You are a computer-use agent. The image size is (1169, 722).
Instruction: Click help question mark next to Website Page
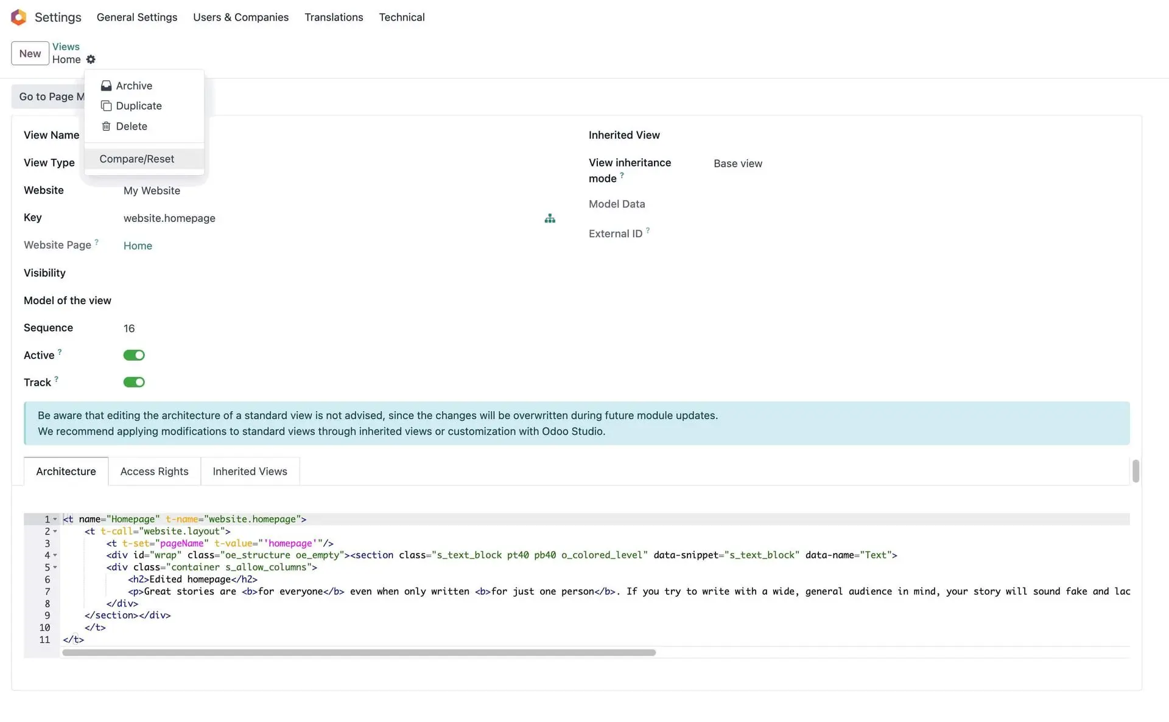[x=97, y=242]
